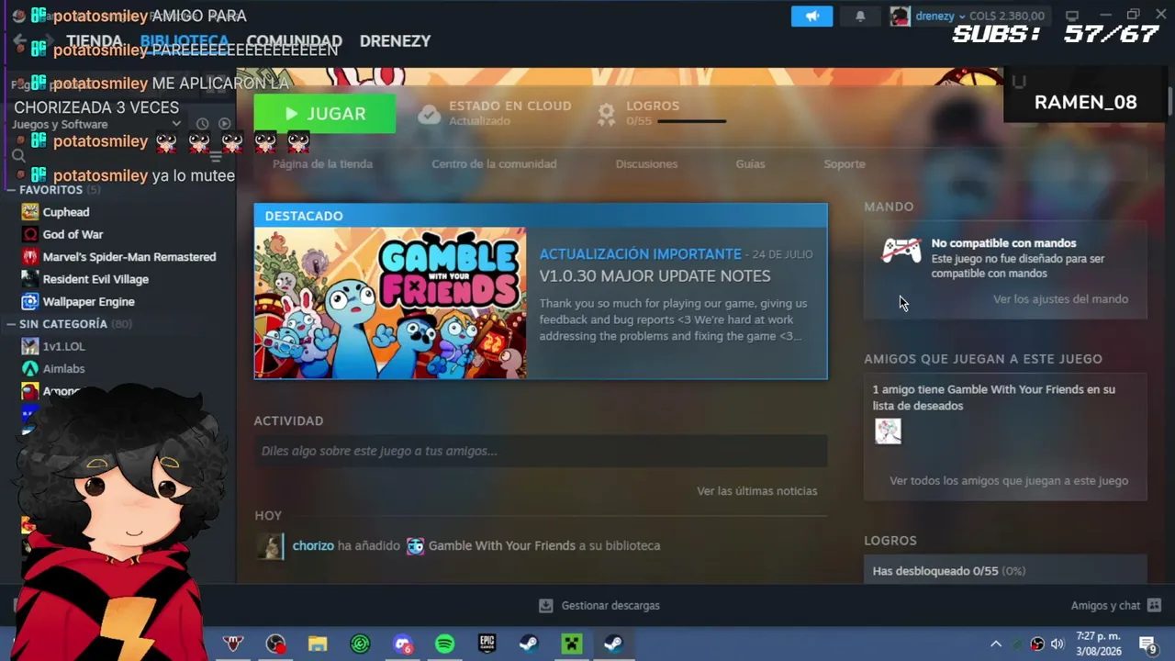Switch Steam to Big Picture mode
The height and width of the screenshot is (661, 1175).
point(1071,16)
